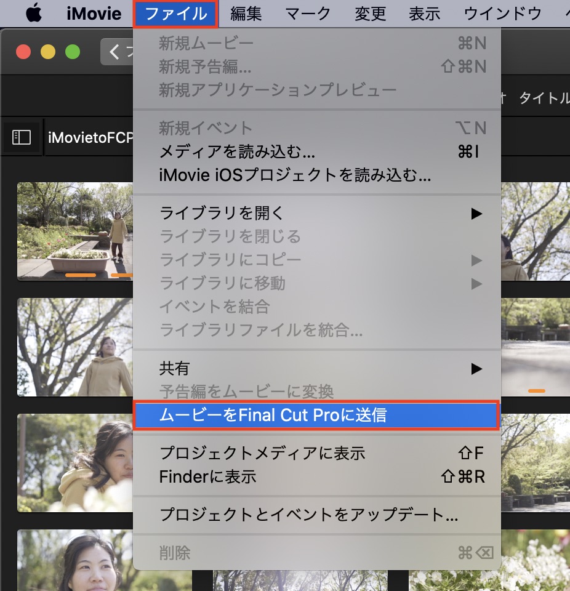Open the ウインドウ menu

tap(502, 14)
